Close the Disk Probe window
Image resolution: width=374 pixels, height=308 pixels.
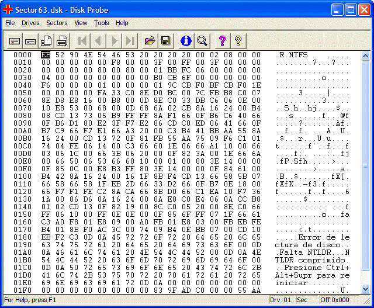tap(365, 10)
